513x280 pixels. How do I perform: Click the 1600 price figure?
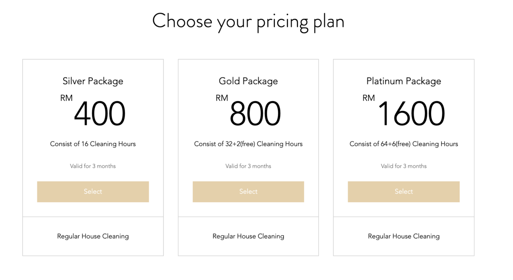pyautogui.click(x=411, y=114)
